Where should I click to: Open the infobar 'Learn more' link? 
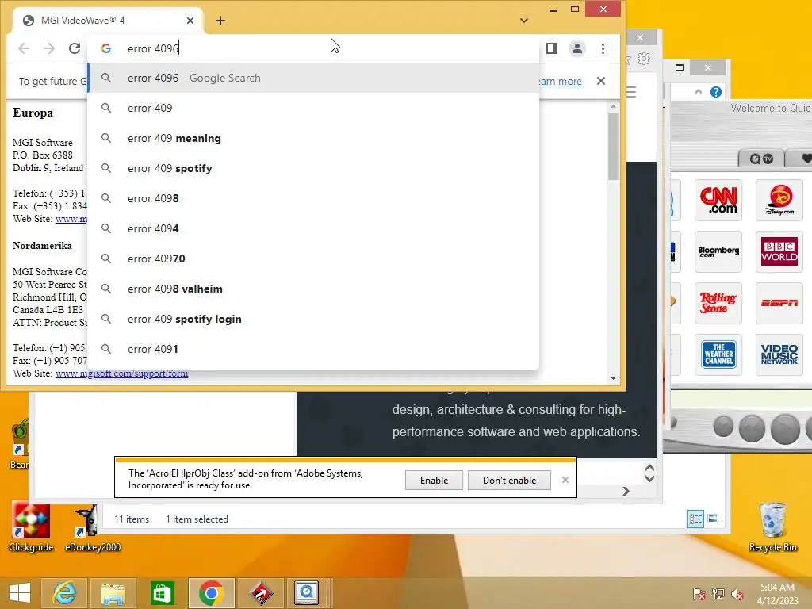click(561, 82)
